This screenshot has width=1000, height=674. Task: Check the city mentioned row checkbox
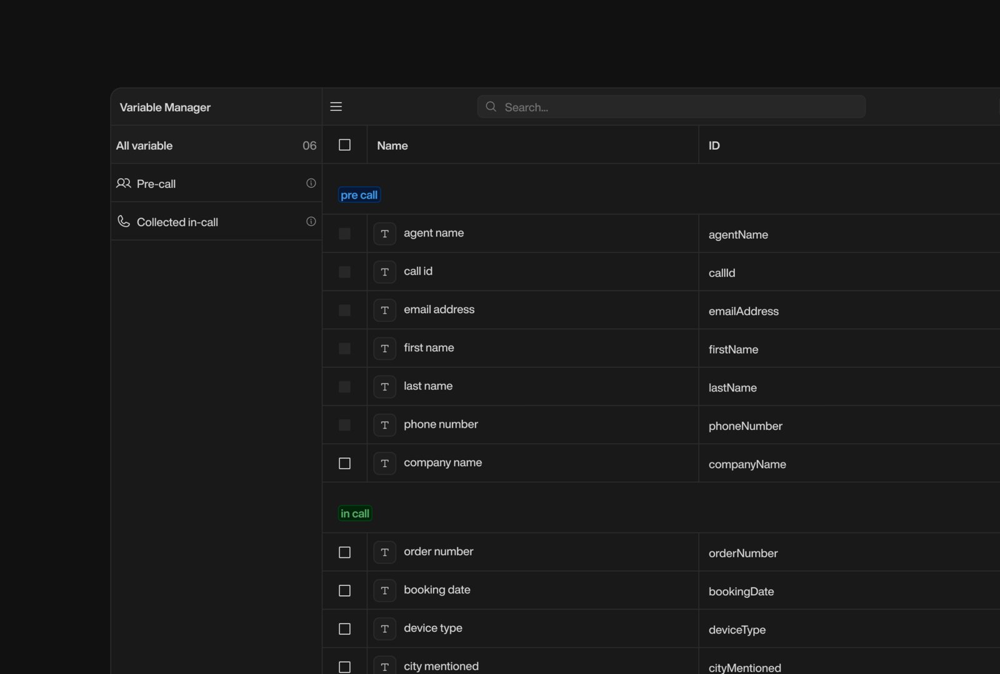[344, 667]
